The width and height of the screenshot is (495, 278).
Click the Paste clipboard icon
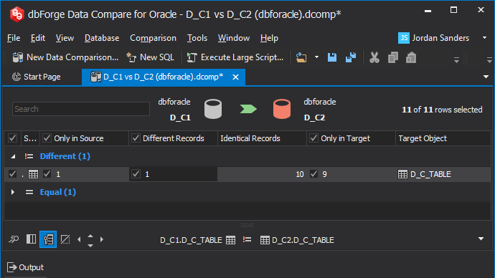411,57
